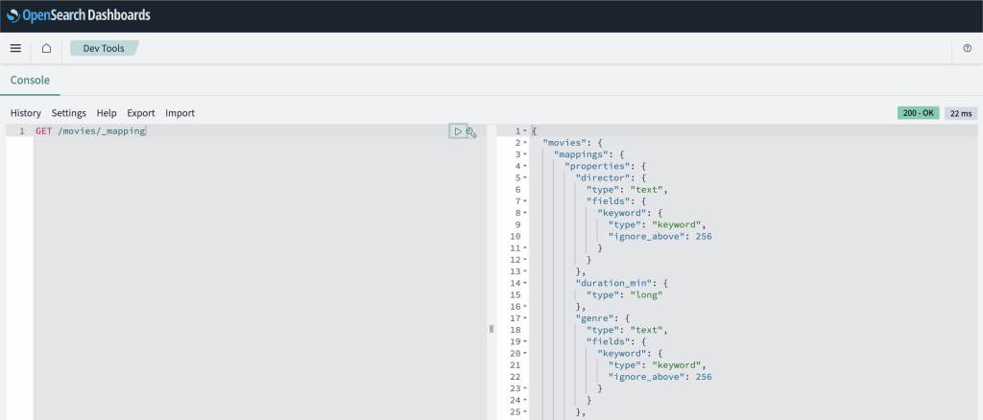This screenshot has height=420, width=983.
Task: Collapse the "mappings" fold on line 3
Action: click(x=525, y=154)
